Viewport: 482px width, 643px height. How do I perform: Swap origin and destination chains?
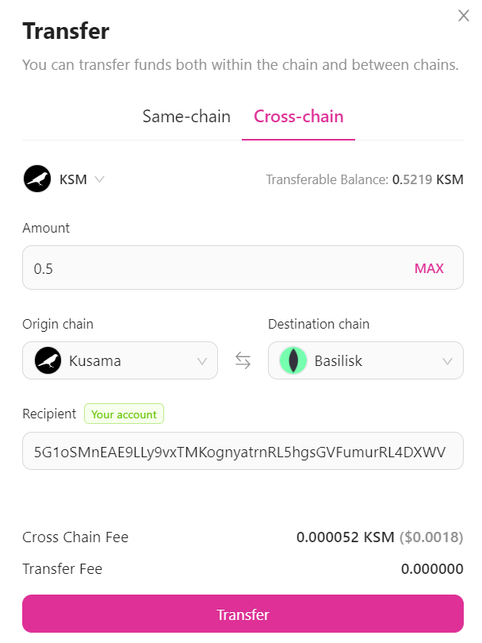point(243,360)
